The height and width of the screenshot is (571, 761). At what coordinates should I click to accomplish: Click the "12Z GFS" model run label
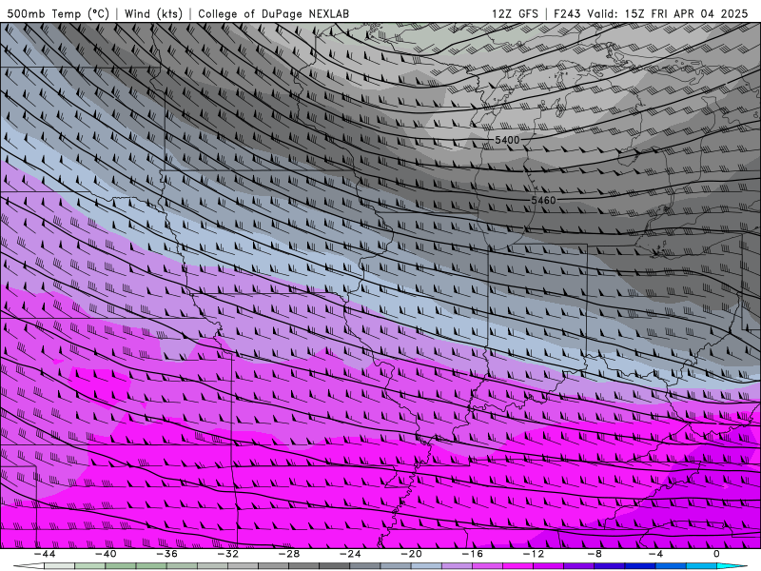pyautogui.click(x=515, y=13)
